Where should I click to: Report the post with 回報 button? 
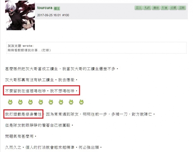(x=182, y=8)
